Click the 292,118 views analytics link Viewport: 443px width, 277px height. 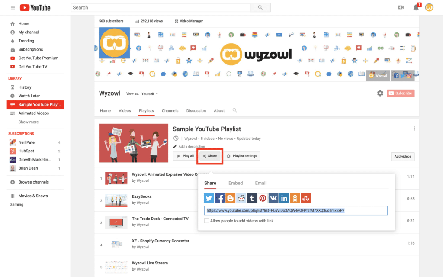coord(149,21)
